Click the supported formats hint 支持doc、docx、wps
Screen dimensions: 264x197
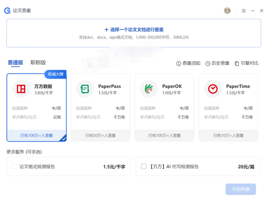(134, 38)
